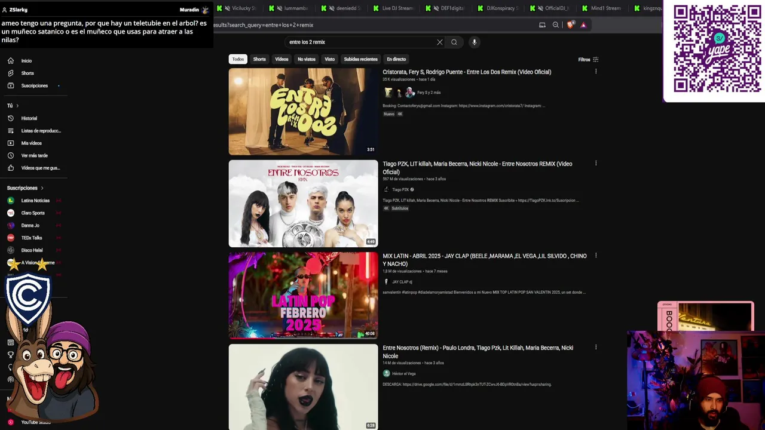Clear the search box with X
The width and height of the screenshot is (765, 430).
440,42
